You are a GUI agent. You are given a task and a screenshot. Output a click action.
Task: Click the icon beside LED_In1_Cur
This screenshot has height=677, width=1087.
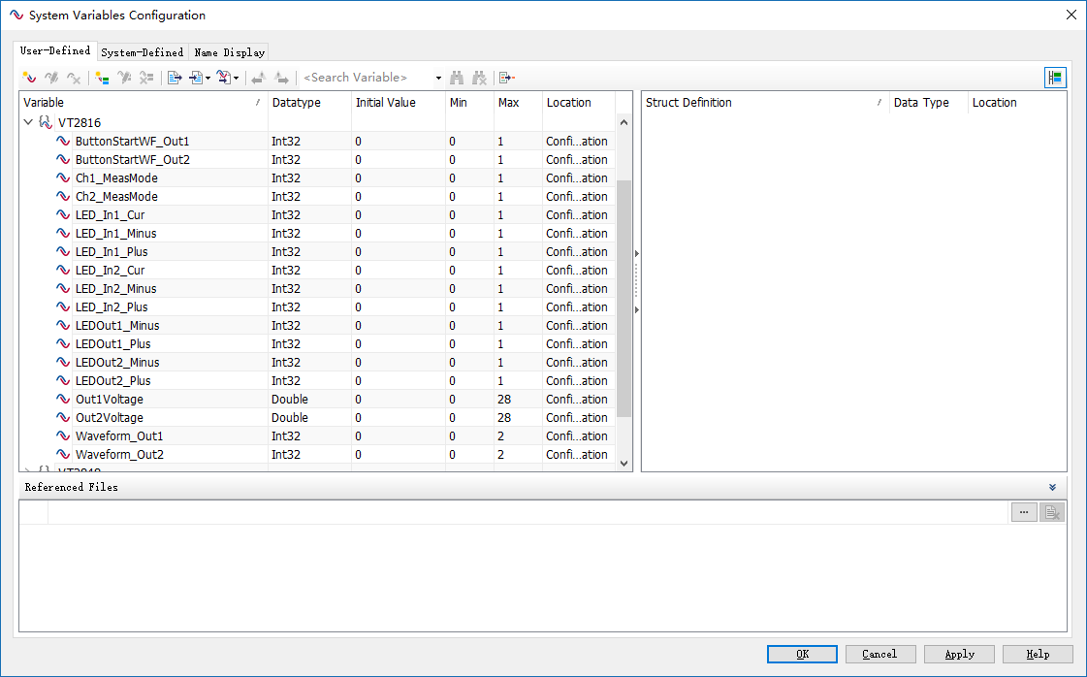click(x=63, y=214)
